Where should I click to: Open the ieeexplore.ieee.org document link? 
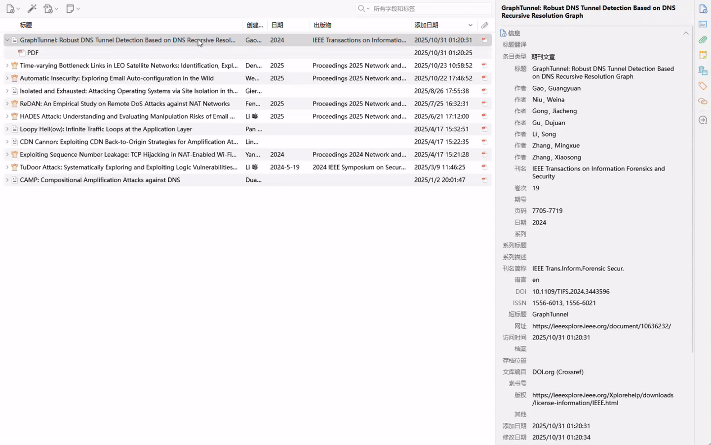pyautogui.click(x=601, y=326)
